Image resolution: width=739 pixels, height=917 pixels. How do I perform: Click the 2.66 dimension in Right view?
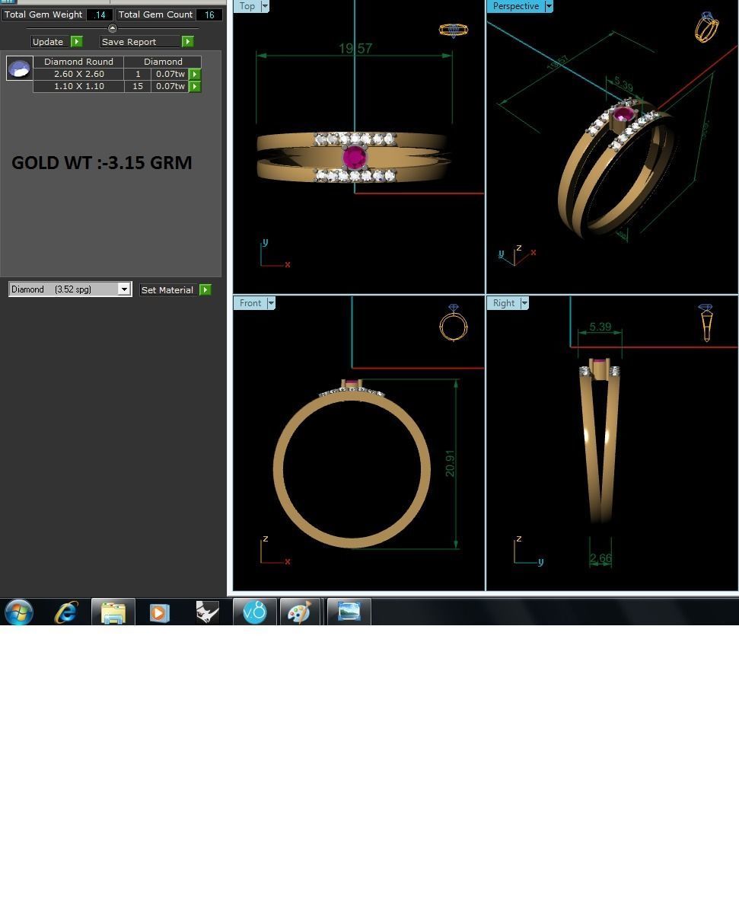point(600,558)
